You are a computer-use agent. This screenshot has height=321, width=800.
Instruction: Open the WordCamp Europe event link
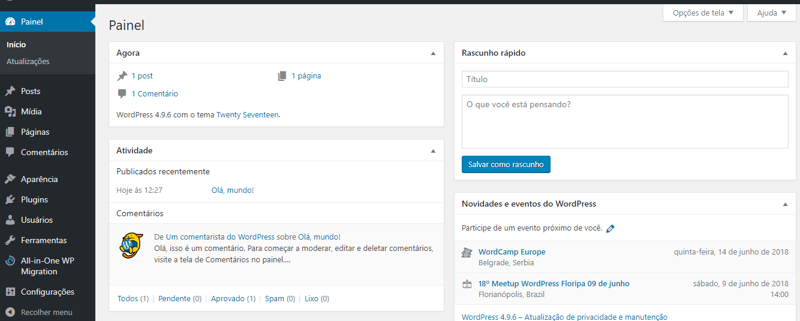coord(512,252)
